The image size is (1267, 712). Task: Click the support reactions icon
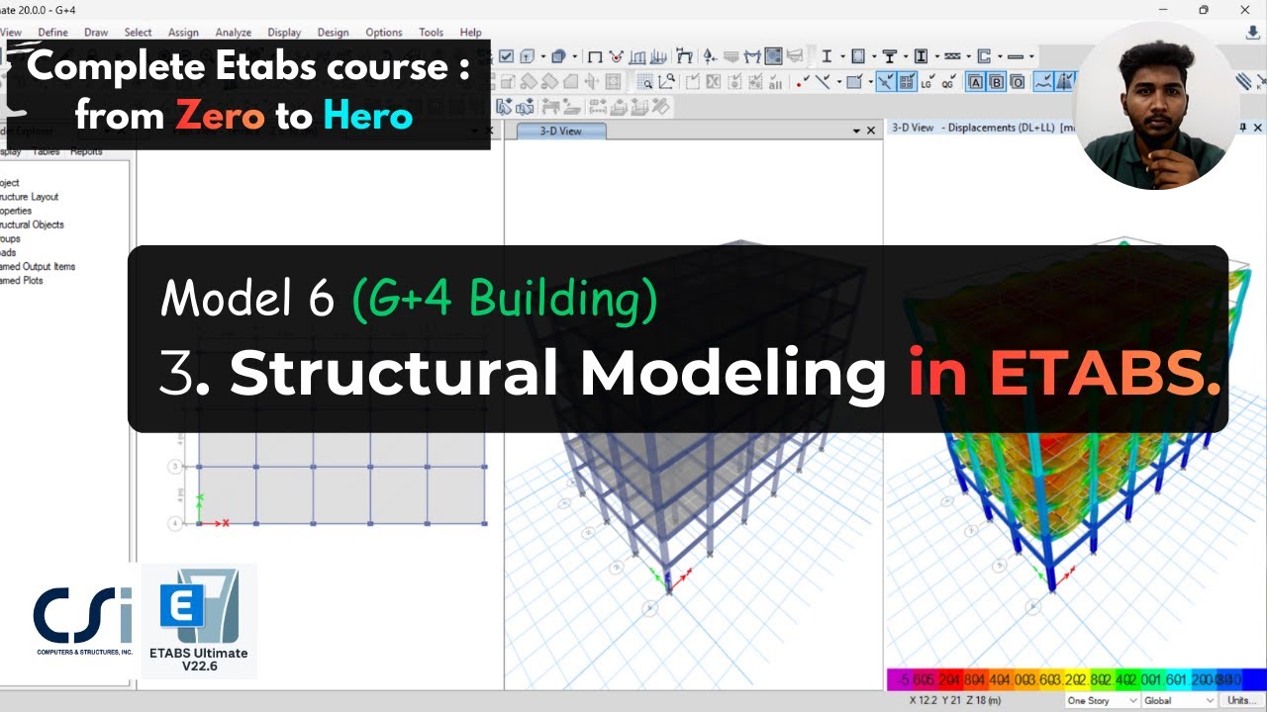[710, 56]
